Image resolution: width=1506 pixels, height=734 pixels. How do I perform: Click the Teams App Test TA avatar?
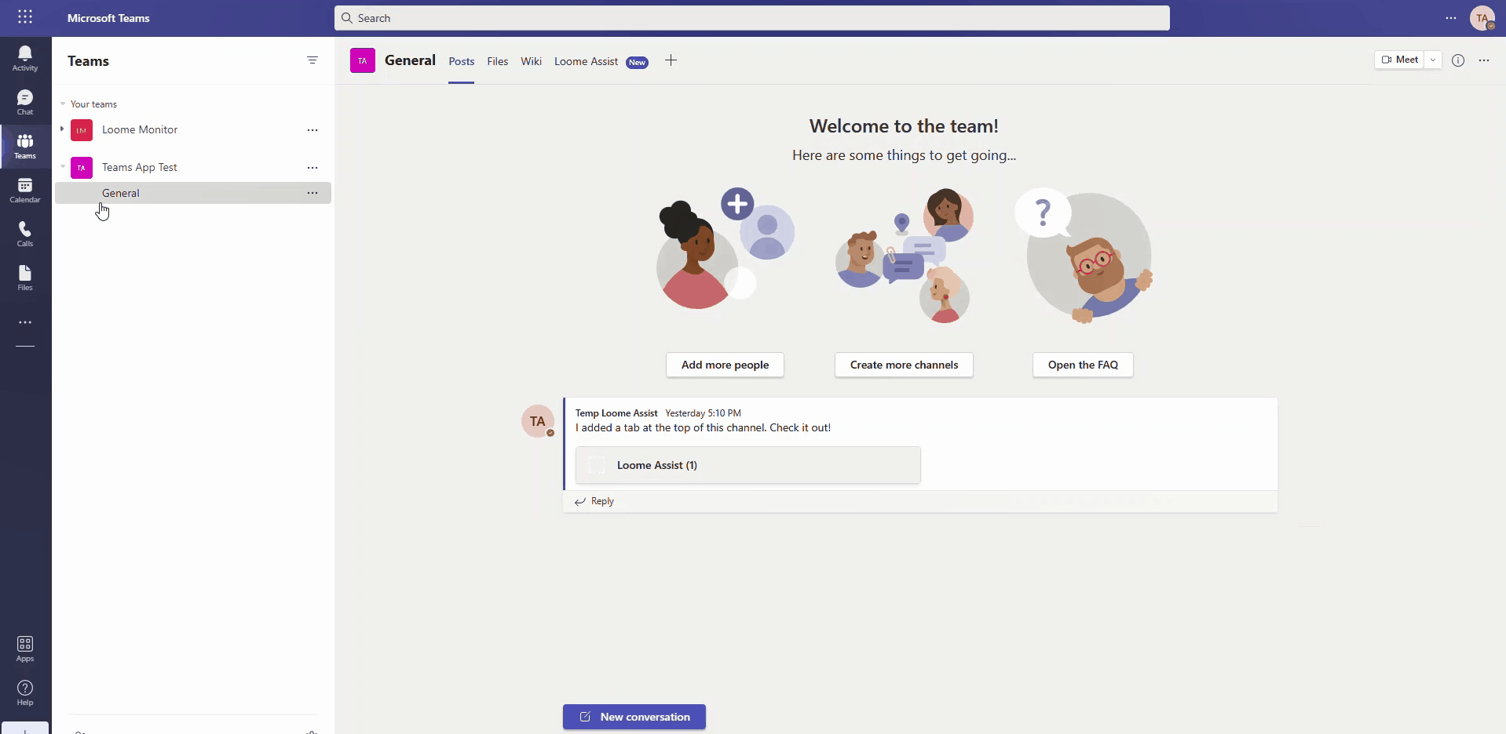coord(82,168)
